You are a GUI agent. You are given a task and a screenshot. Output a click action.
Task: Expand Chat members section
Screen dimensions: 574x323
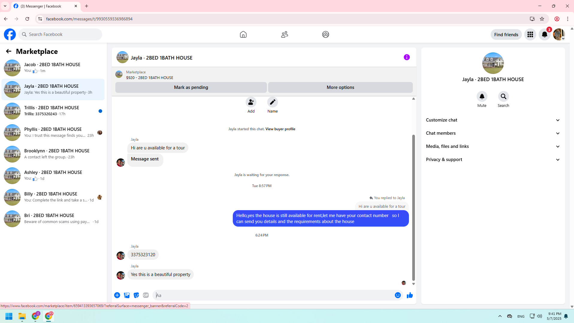[493, 133]
